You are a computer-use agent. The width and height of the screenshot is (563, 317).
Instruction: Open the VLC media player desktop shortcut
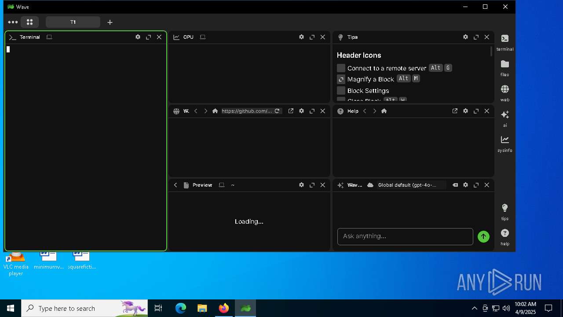coord(16,264)
